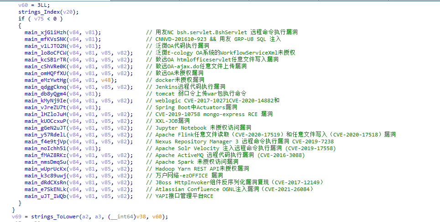Click function name main_eMzYwtHg
This screenshot has width=440, height=222.
pos(46,80)
